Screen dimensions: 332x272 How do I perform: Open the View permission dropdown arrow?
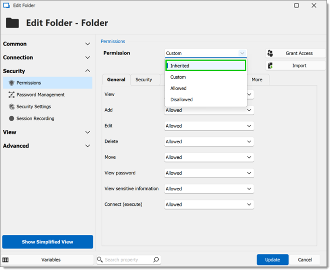[249, 95]
